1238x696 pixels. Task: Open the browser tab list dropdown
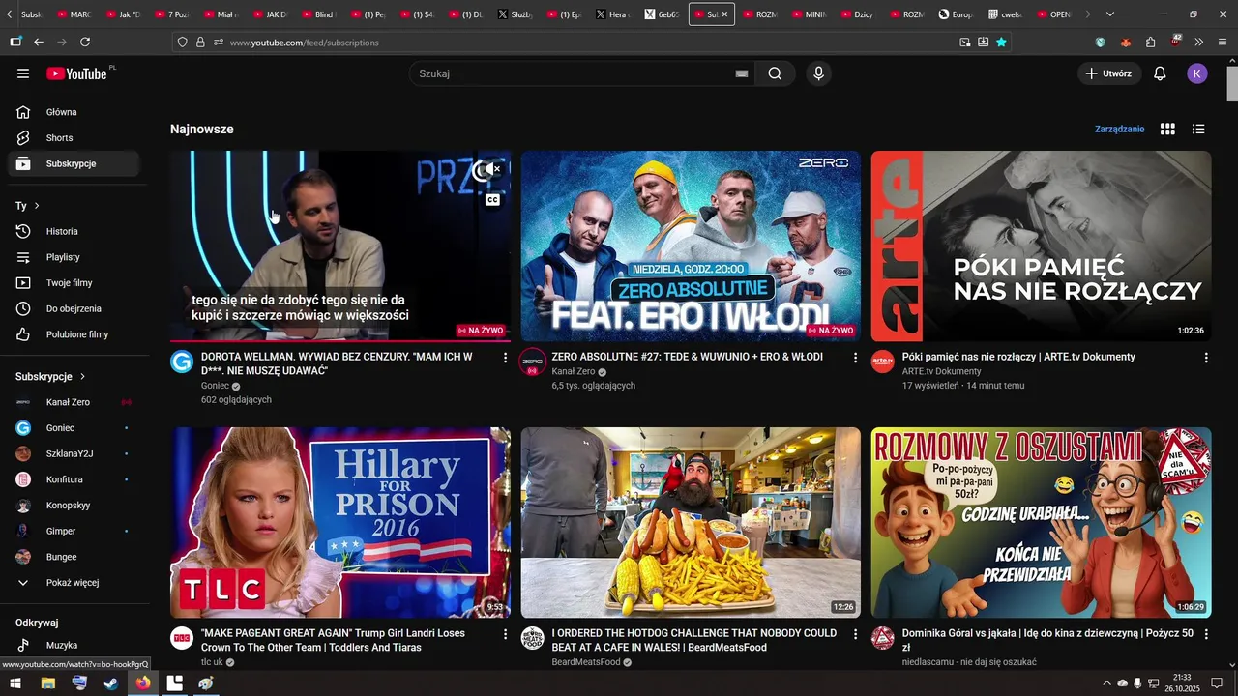tap(1109, 14)
